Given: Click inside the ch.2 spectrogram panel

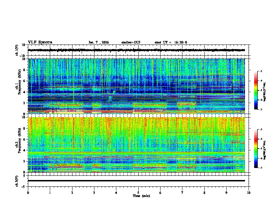Looking at the screenshot, I should pyautogui.click(x=136, y=145).
